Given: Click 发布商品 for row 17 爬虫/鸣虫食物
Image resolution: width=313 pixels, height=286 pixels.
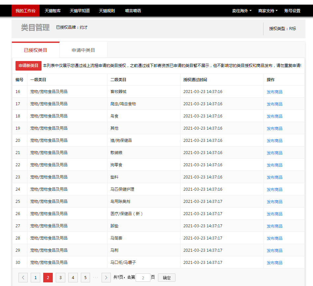Looking at the screenshot, I should coord(275,104).
